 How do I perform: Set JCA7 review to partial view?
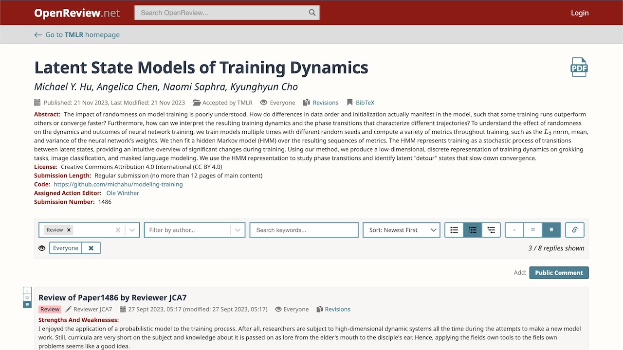[x=27, y=297]
